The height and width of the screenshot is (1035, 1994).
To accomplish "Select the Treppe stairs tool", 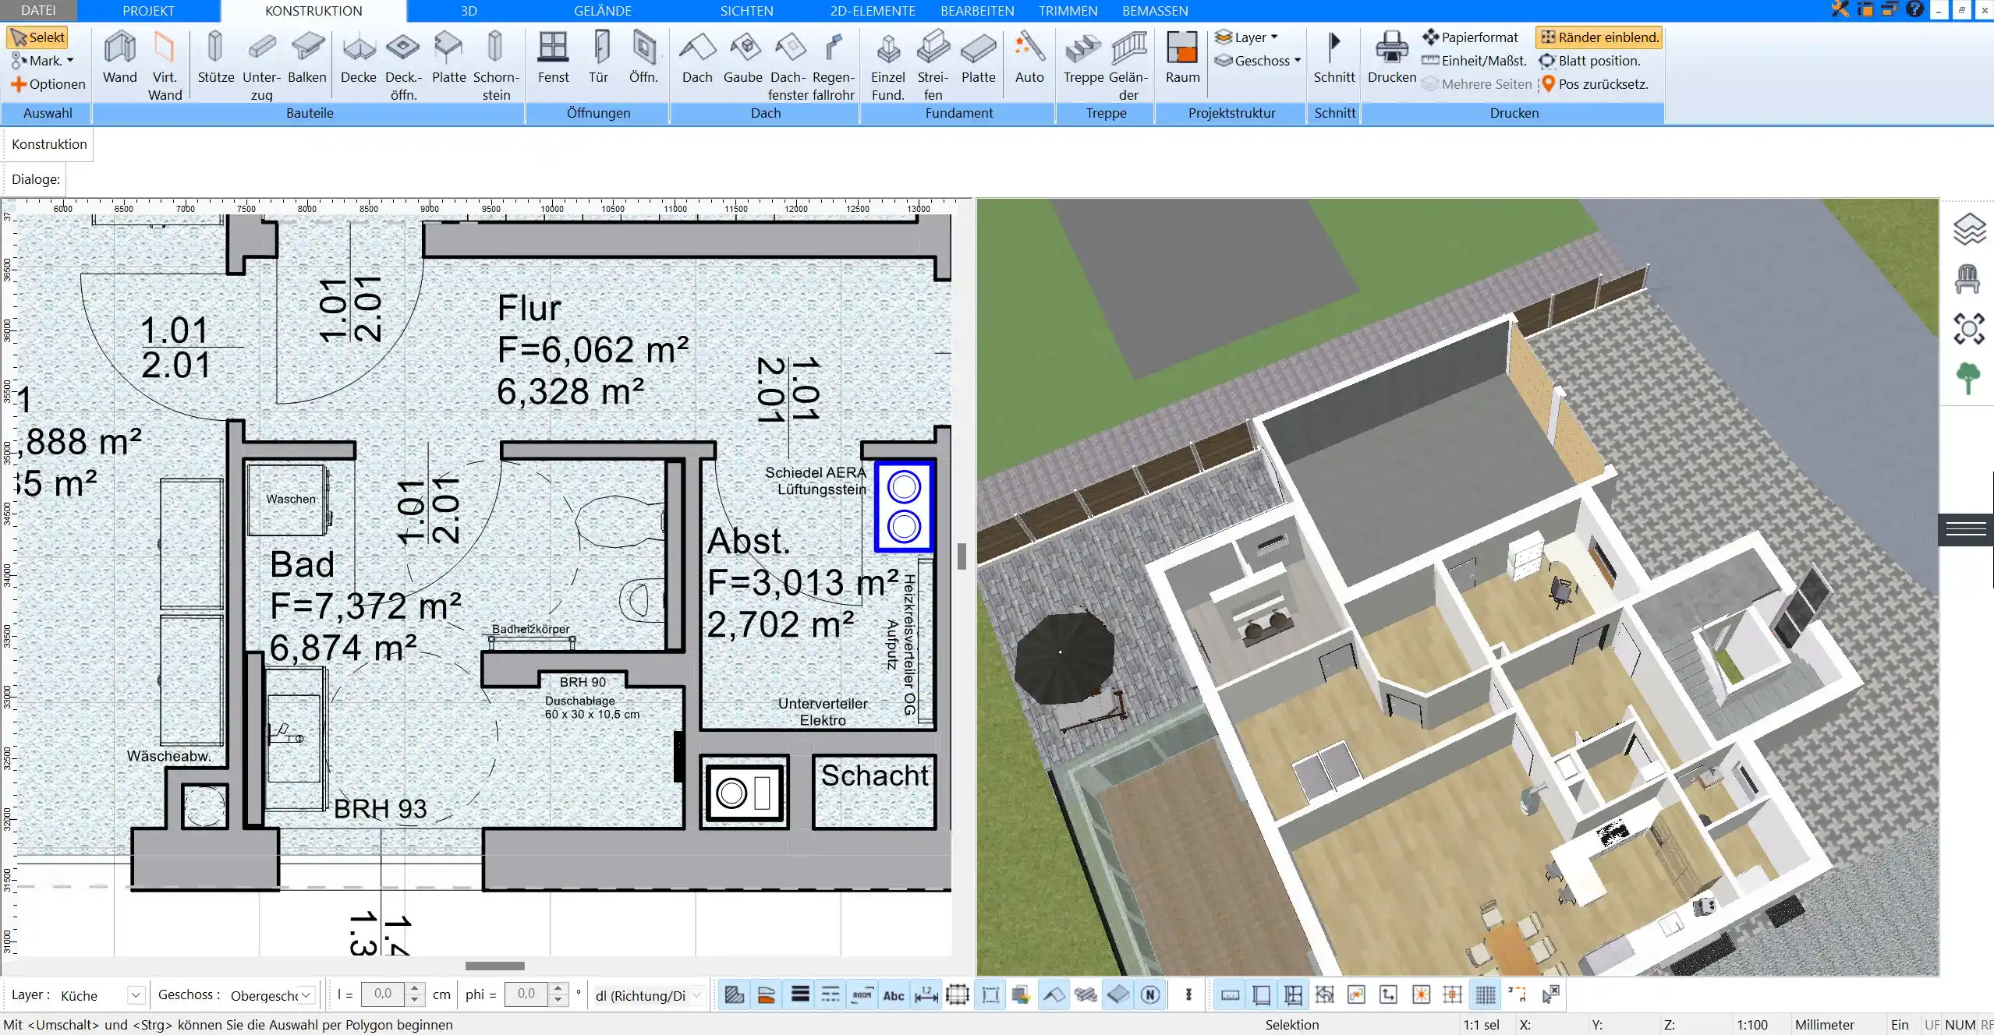I will coord(1083,58).
